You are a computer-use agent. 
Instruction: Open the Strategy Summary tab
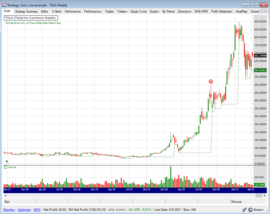coord(26,11)
